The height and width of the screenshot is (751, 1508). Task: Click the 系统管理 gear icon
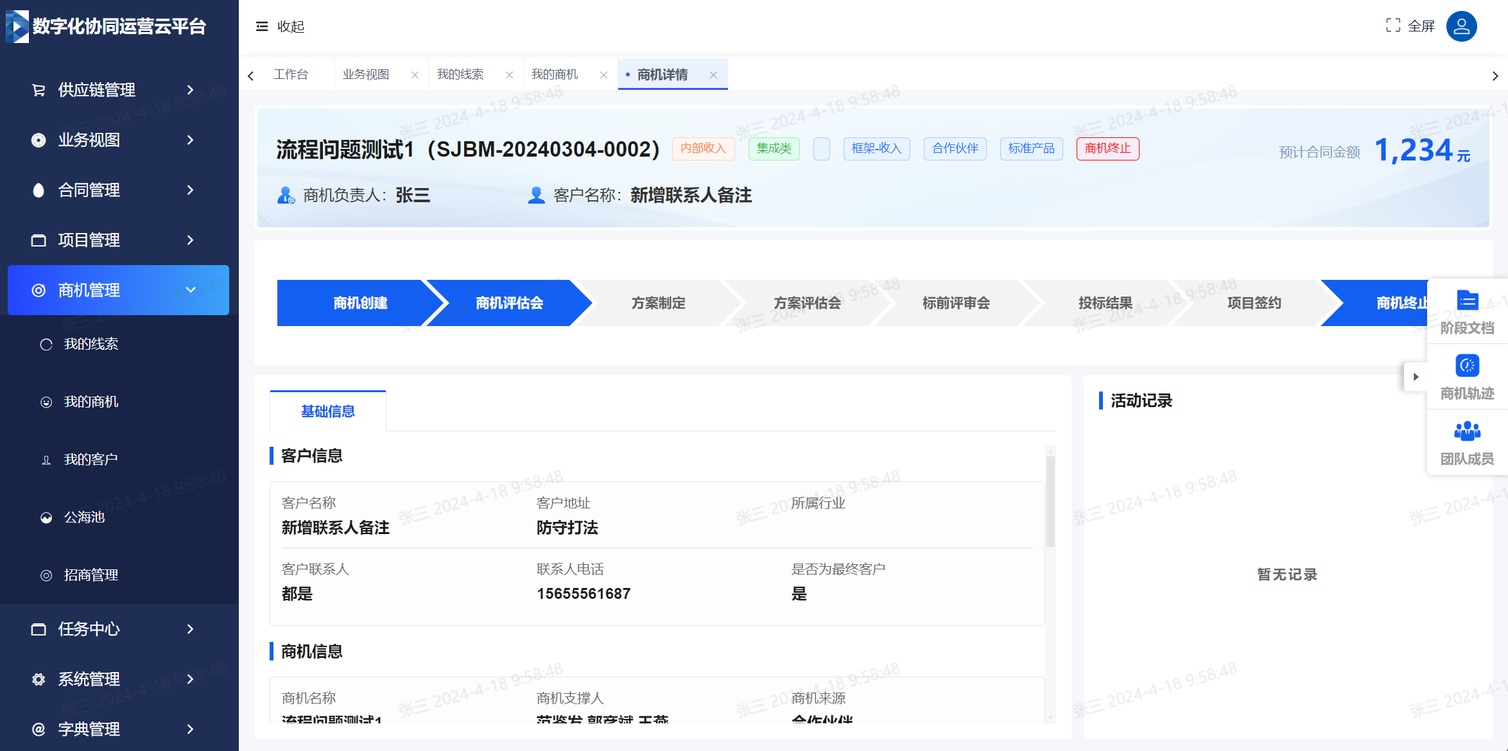[x=39, y=679]
